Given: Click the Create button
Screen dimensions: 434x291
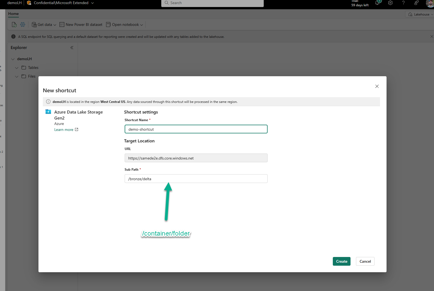Looking at the screenshot, I should pos(342,261).
